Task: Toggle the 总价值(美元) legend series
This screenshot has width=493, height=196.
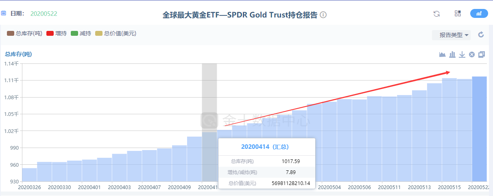Action: [x=116, y=33]
